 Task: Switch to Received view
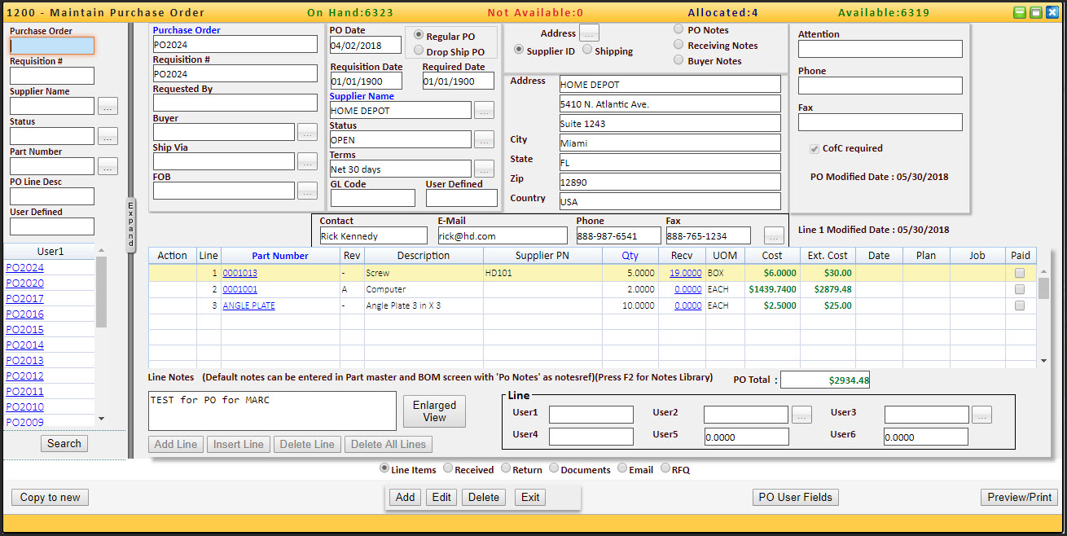coord(448,468)
